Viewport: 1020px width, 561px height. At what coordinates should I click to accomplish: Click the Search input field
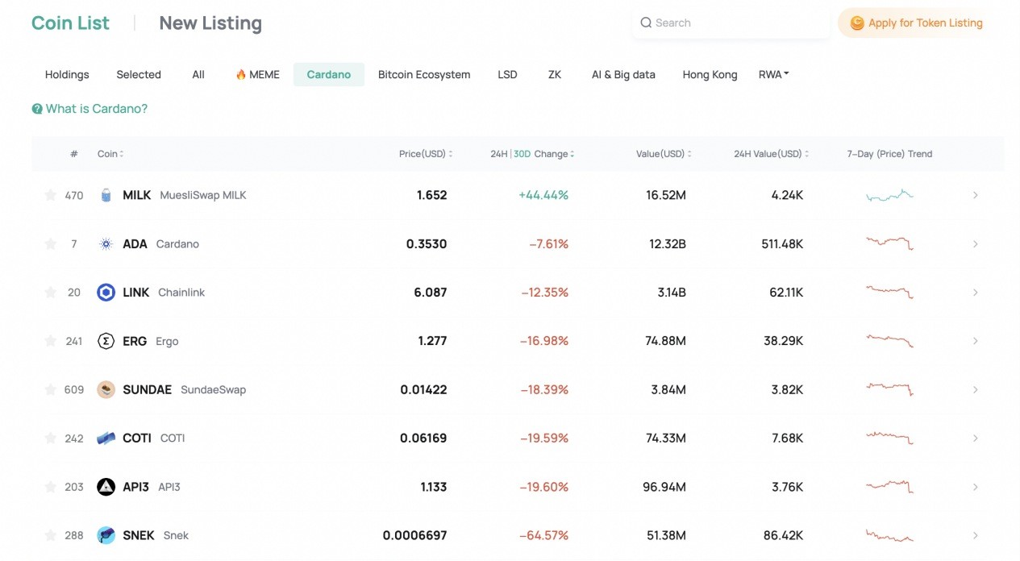coord(731,23)
